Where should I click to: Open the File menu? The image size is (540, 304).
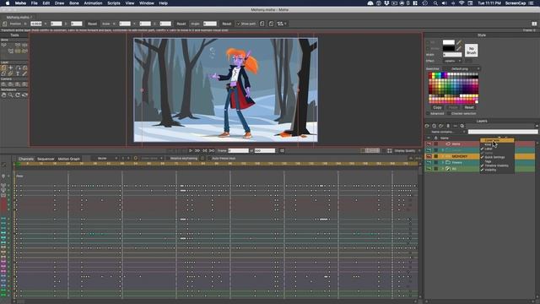click(x=35, y=3)
